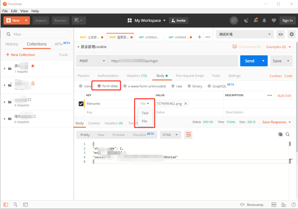The image size is (298, 209).
Task: Open the Send button dropdown arrow
Action: point(263,61)
